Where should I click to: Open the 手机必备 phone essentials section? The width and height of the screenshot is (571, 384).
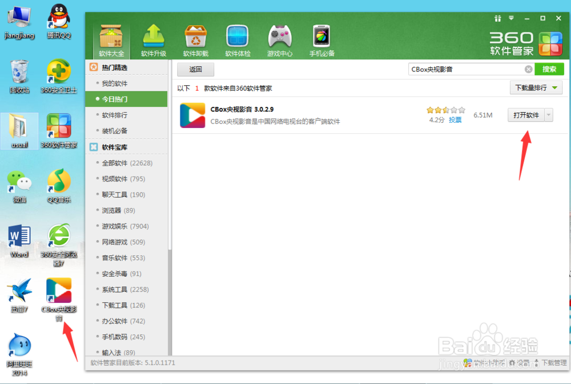click(x=321, y=41)
